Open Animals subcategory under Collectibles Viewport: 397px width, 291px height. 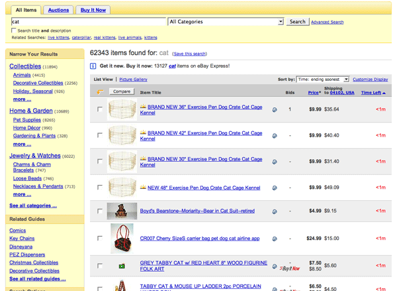[x=22, y=75]
